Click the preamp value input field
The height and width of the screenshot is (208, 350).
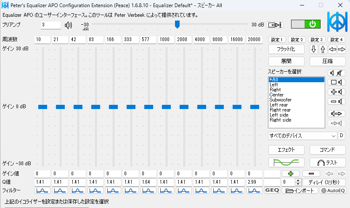(x=51, y=25)
